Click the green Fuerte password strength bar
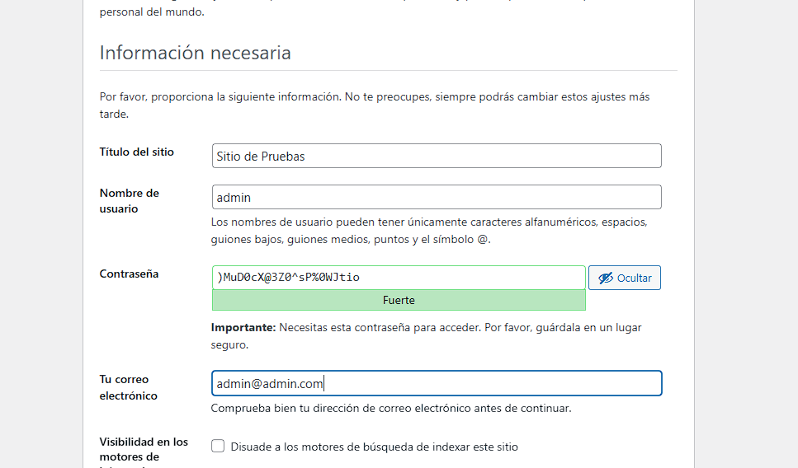798x468 pixels. [x=399, y=301]
